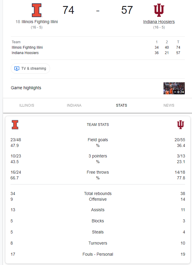Screen dimensions: 192x265
Task: Click the Field goals stat label
Action: click(x=98, y=140)
